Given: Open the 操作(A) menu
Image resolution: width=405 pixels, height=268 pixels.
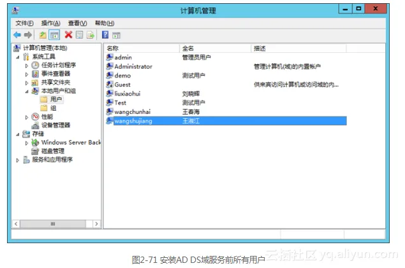Looking at the screenshot, I should (50, 23).
